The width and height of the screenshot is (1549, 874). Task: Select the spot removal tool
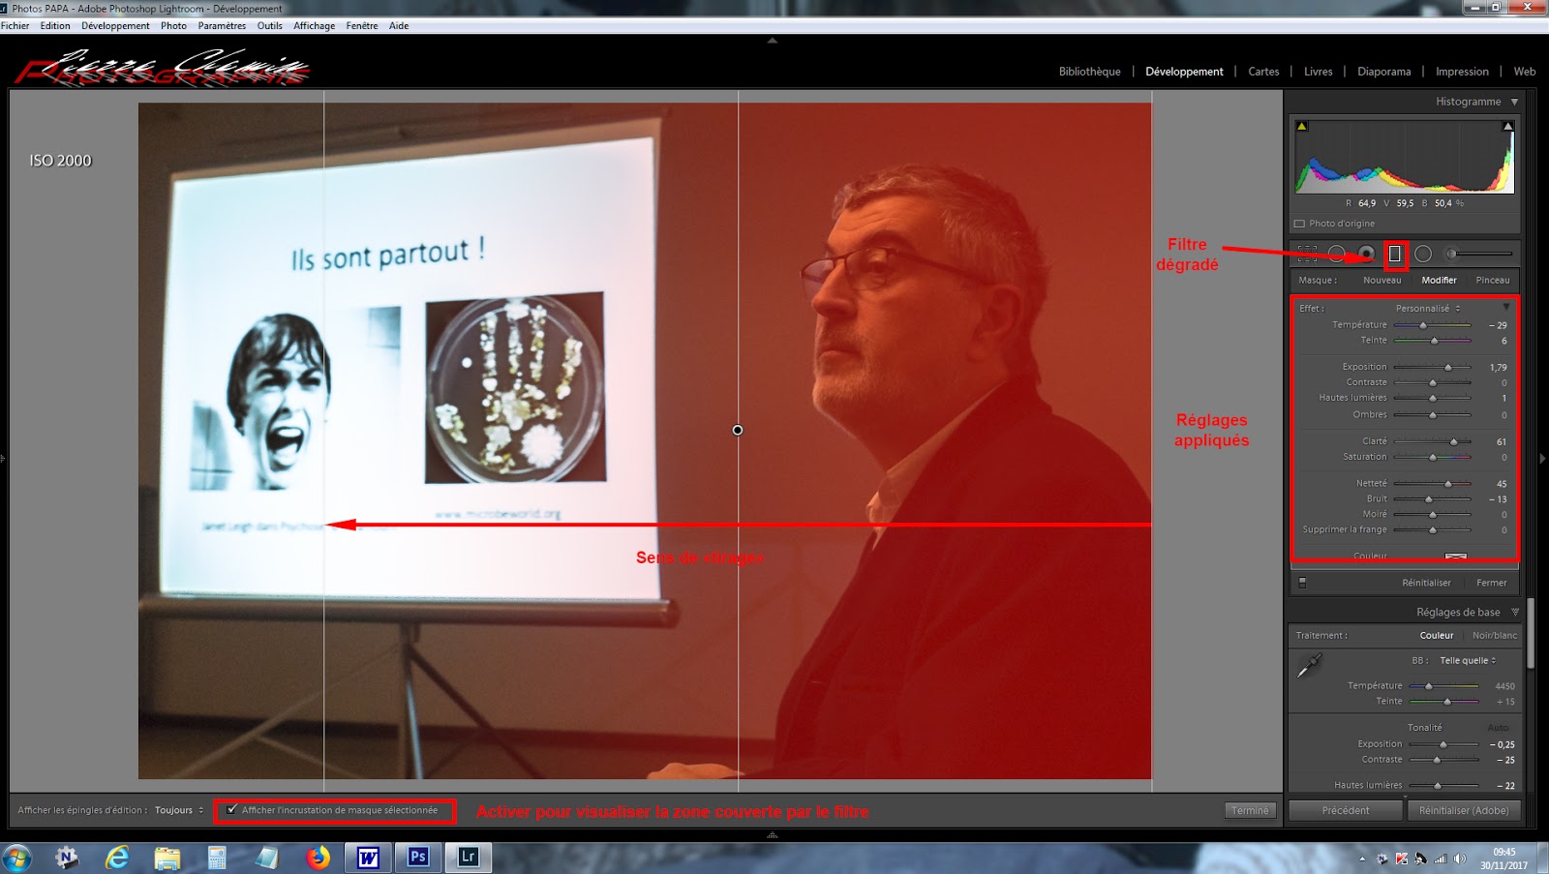pyautogui.click(x=1337, y=254)
